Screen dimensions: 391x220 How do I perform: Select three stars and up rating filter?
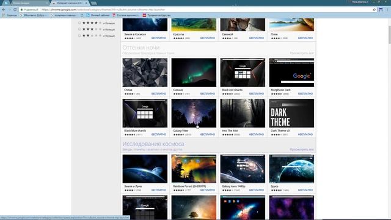pos(79,29)
